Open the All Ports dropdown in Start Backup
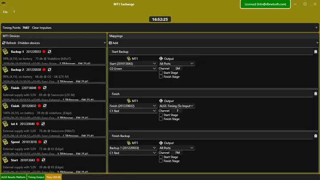This screenshot has width=320, height=180. [x=176, y=64]
